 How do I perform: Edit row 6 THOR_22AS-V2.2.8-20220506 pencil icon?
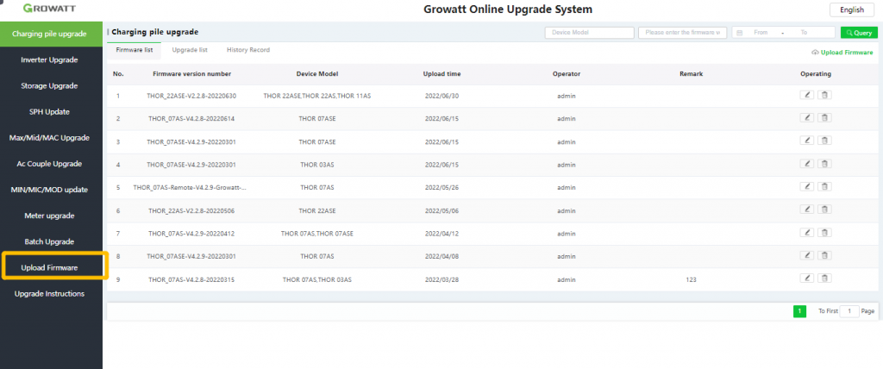tap(807, 209)
